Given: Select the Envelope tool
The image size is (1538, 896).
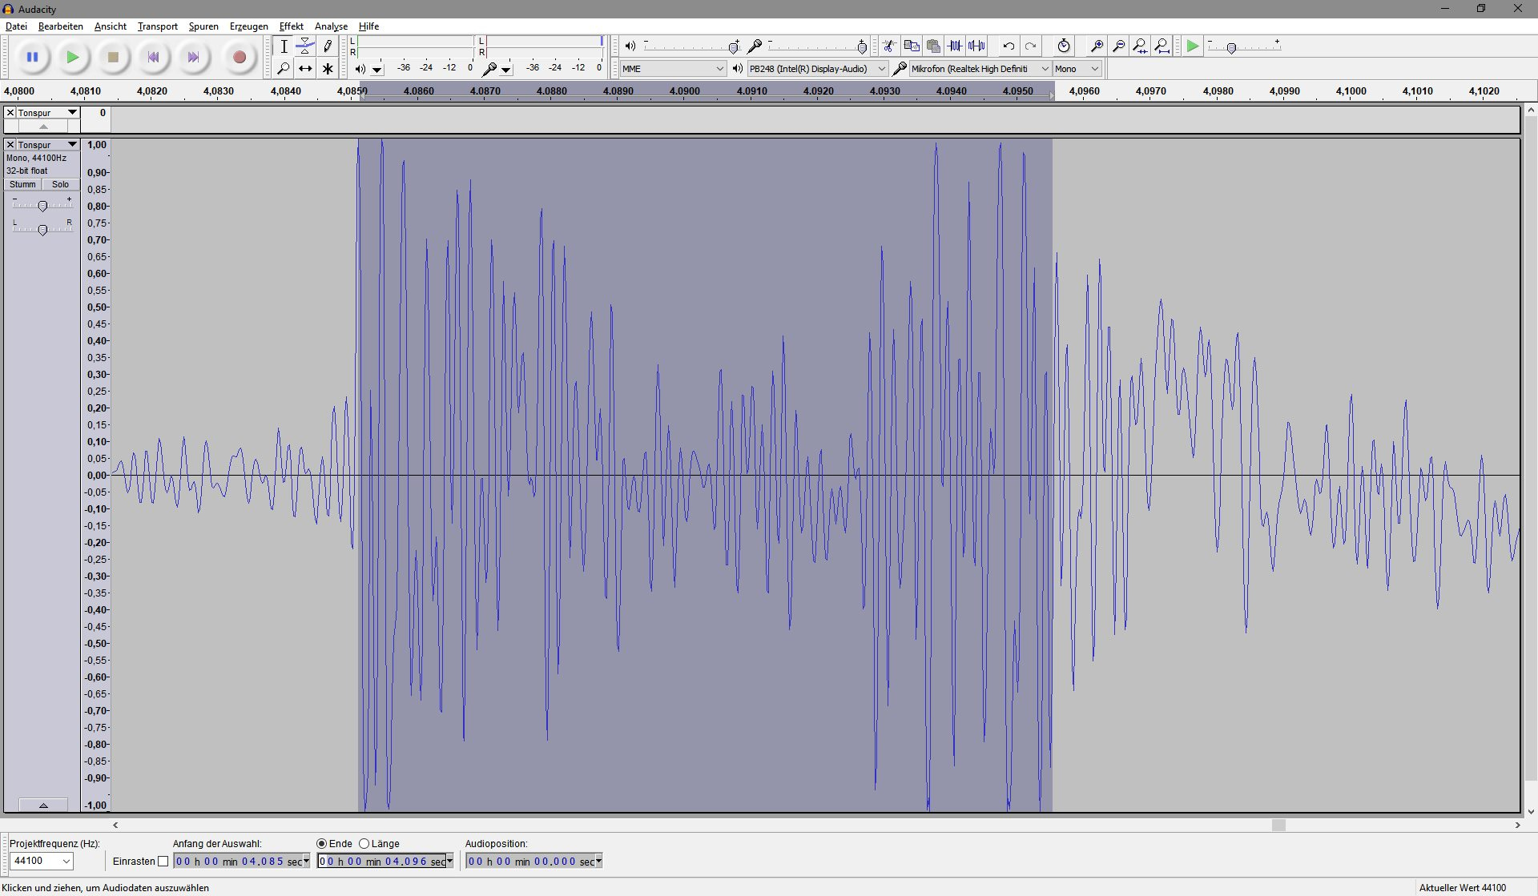Looking at the screenshot, I should pyautogui.click(x=305, y=46).
